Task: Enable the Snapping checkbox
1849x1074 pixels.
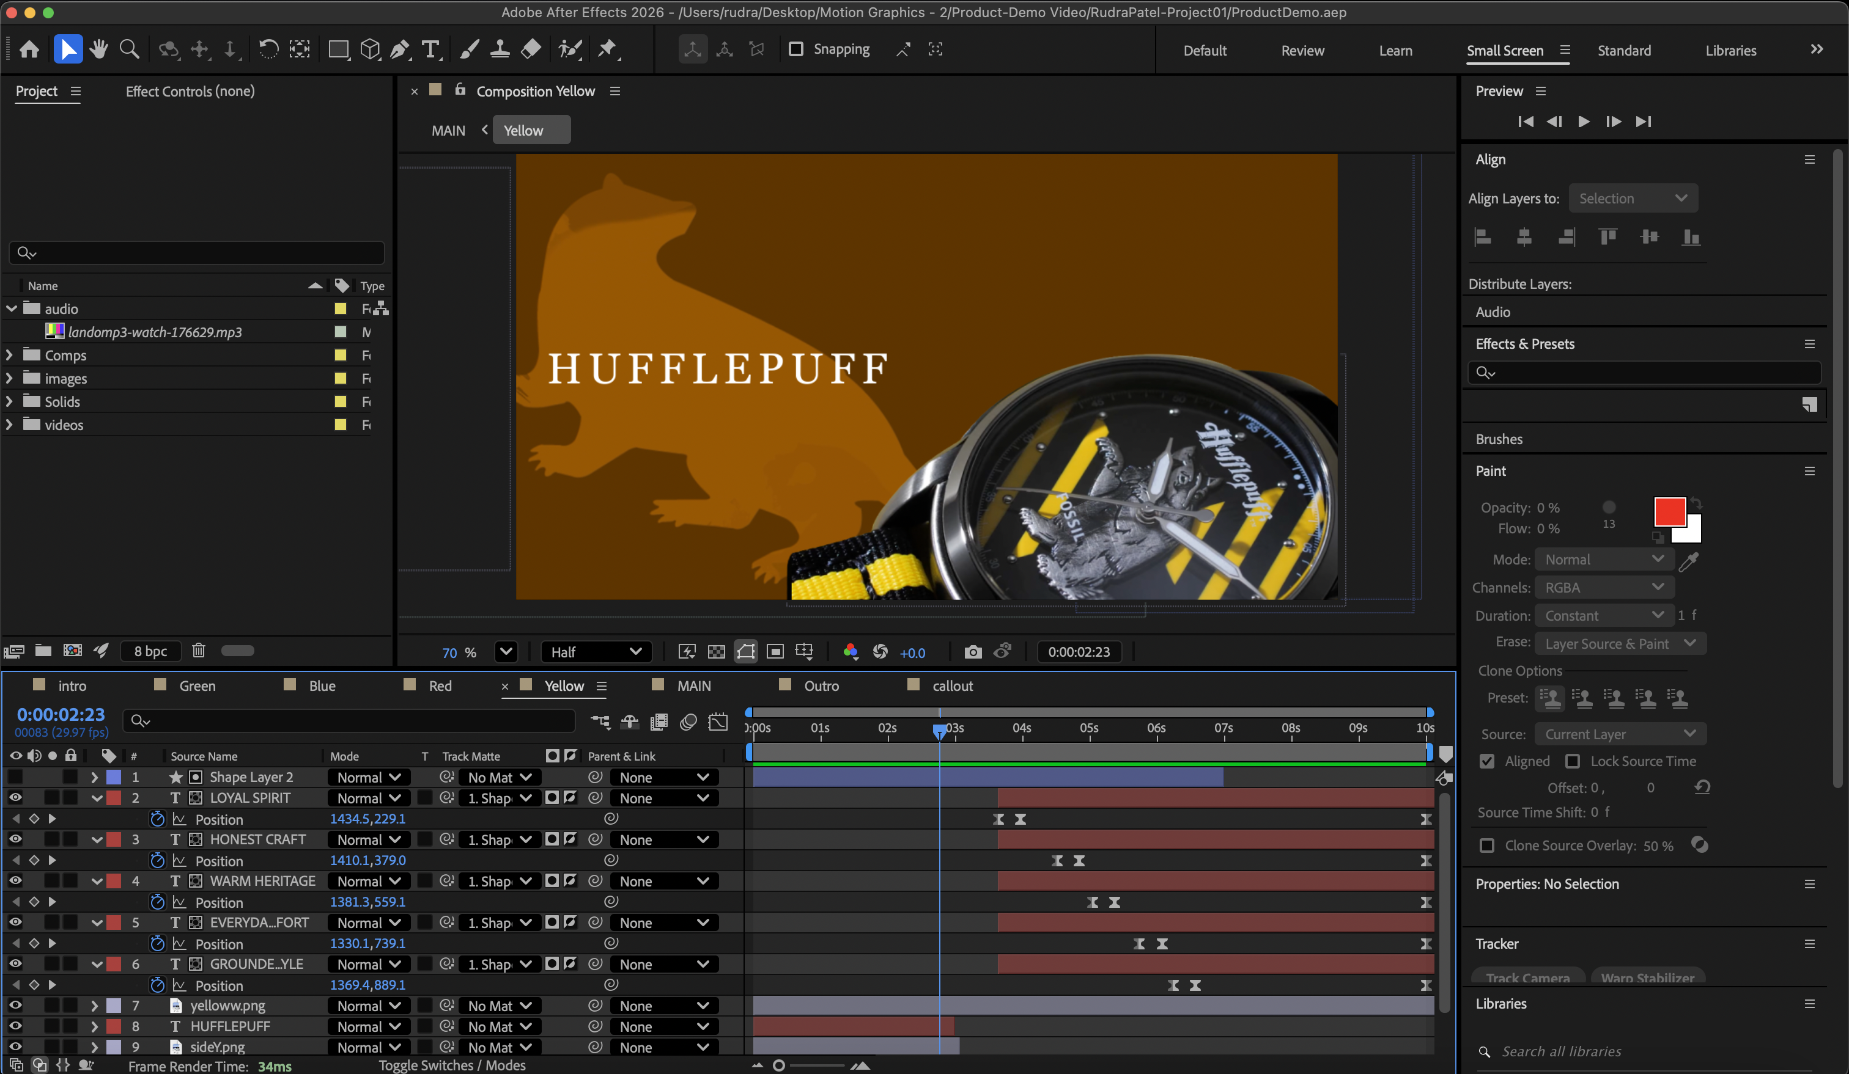Action: tap(795, 49)
